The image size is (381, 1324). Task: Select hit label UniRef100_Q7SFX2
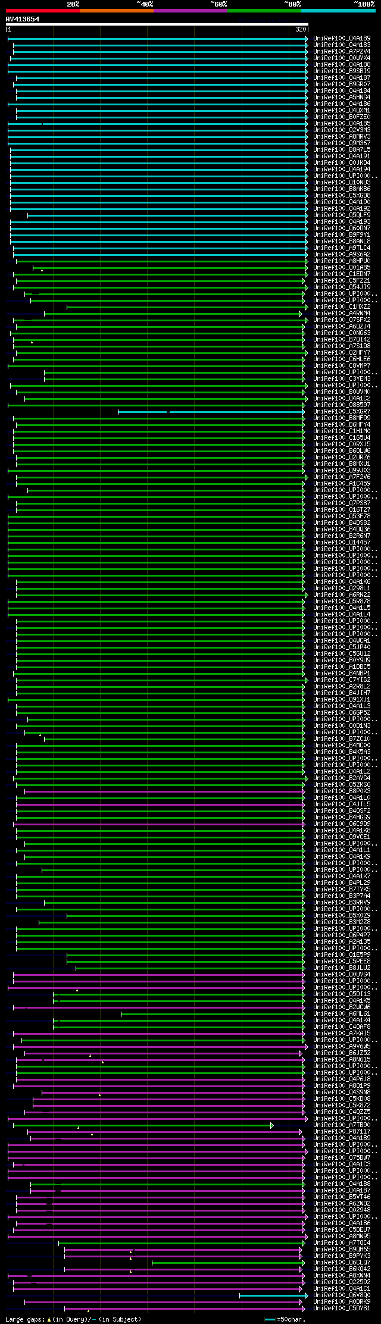pos(342,320)
